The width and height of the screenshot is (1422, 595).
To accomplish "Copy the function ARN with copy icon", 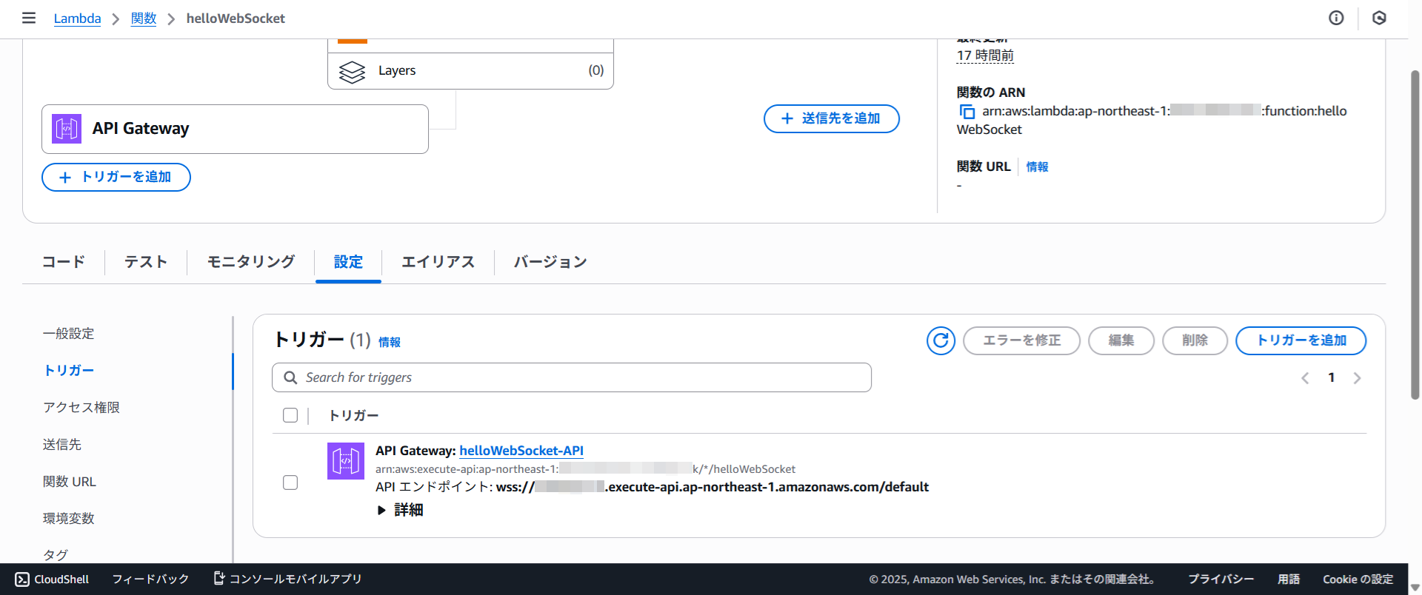I will [x=967, y=112].
